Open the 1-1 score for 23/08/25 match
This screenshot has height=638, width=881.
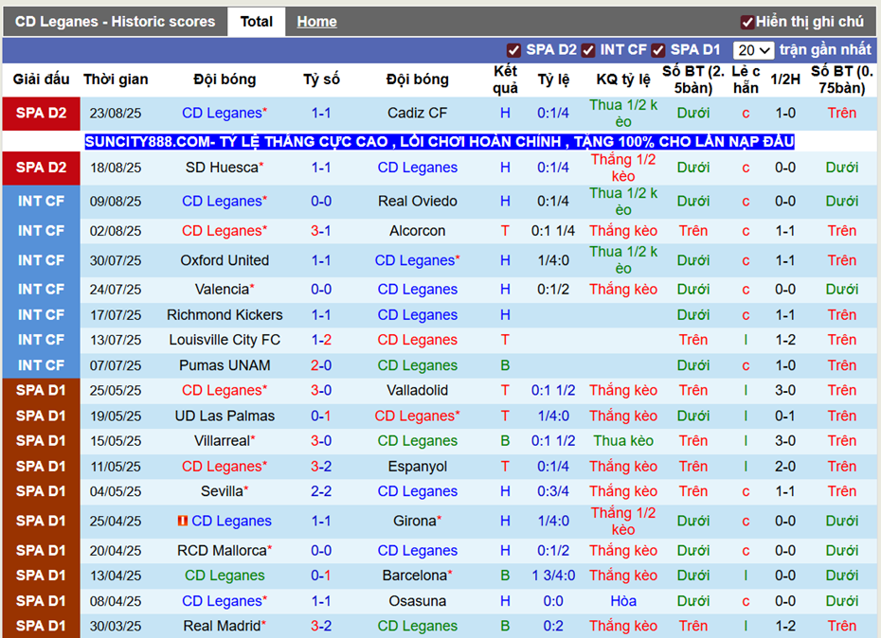pos(321,113)
